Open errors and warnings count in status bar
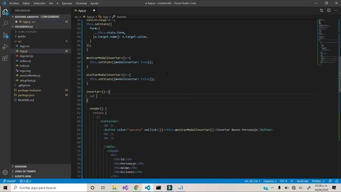 (x=25, y=181)
